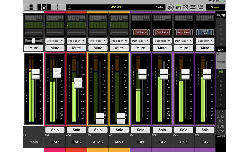
Task: Activate mute group 1
Action: pyautogui.click(x=221, y=20)
